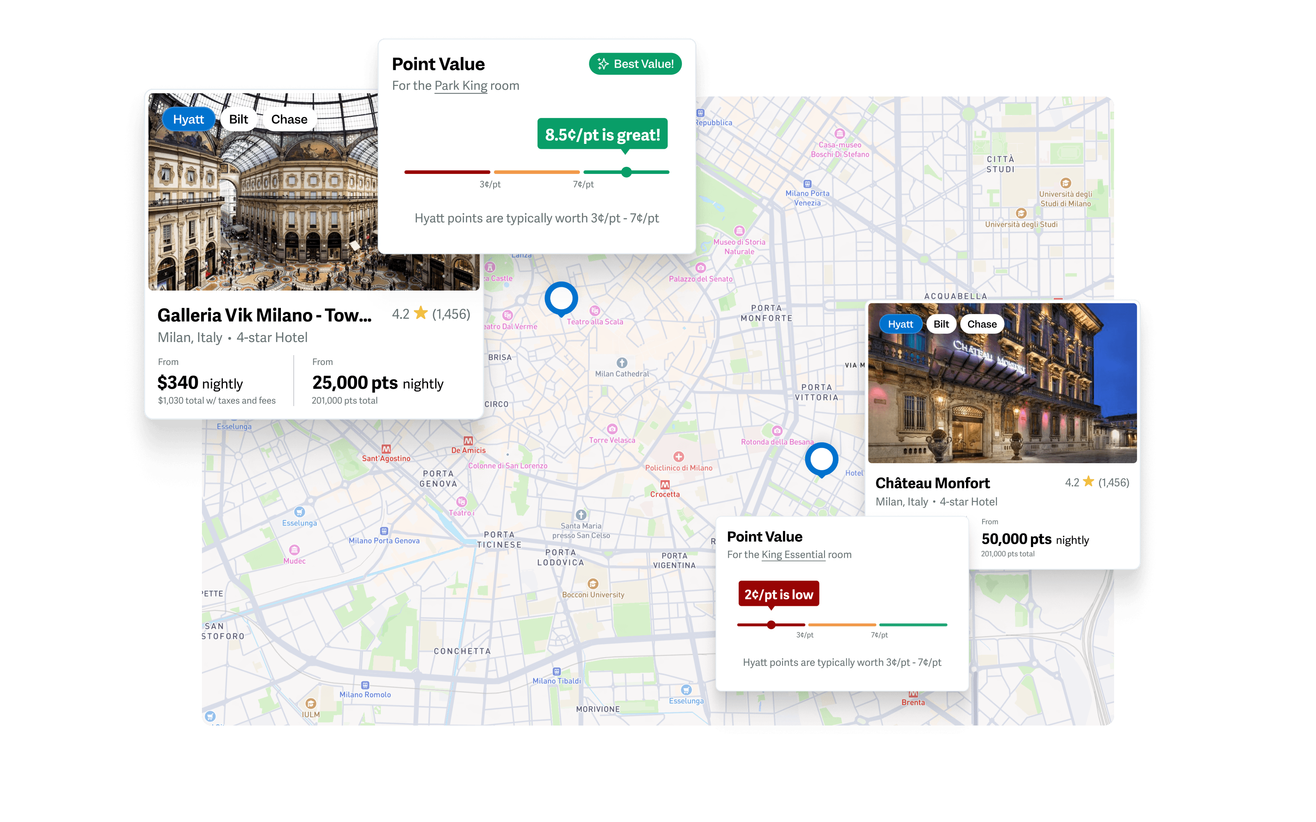The image size is (1316, 822).
Task: Click the Colonne di San Lorenzo label
Action: (507, 466)
